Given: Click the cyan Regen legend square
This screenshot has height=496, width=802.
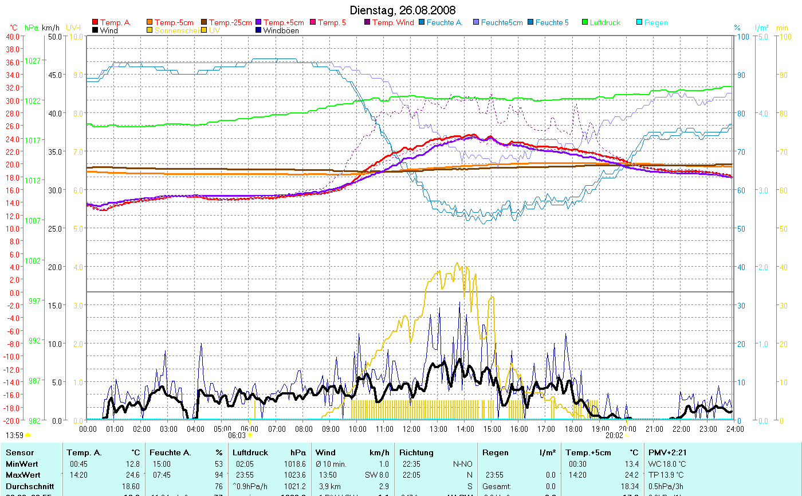Looking at the screenshot, I should tap(639, 23).
